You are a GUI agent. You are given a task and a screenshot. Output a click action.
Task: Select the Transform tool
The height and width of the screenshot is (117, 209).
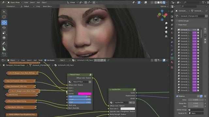click(x=4, y=38)
